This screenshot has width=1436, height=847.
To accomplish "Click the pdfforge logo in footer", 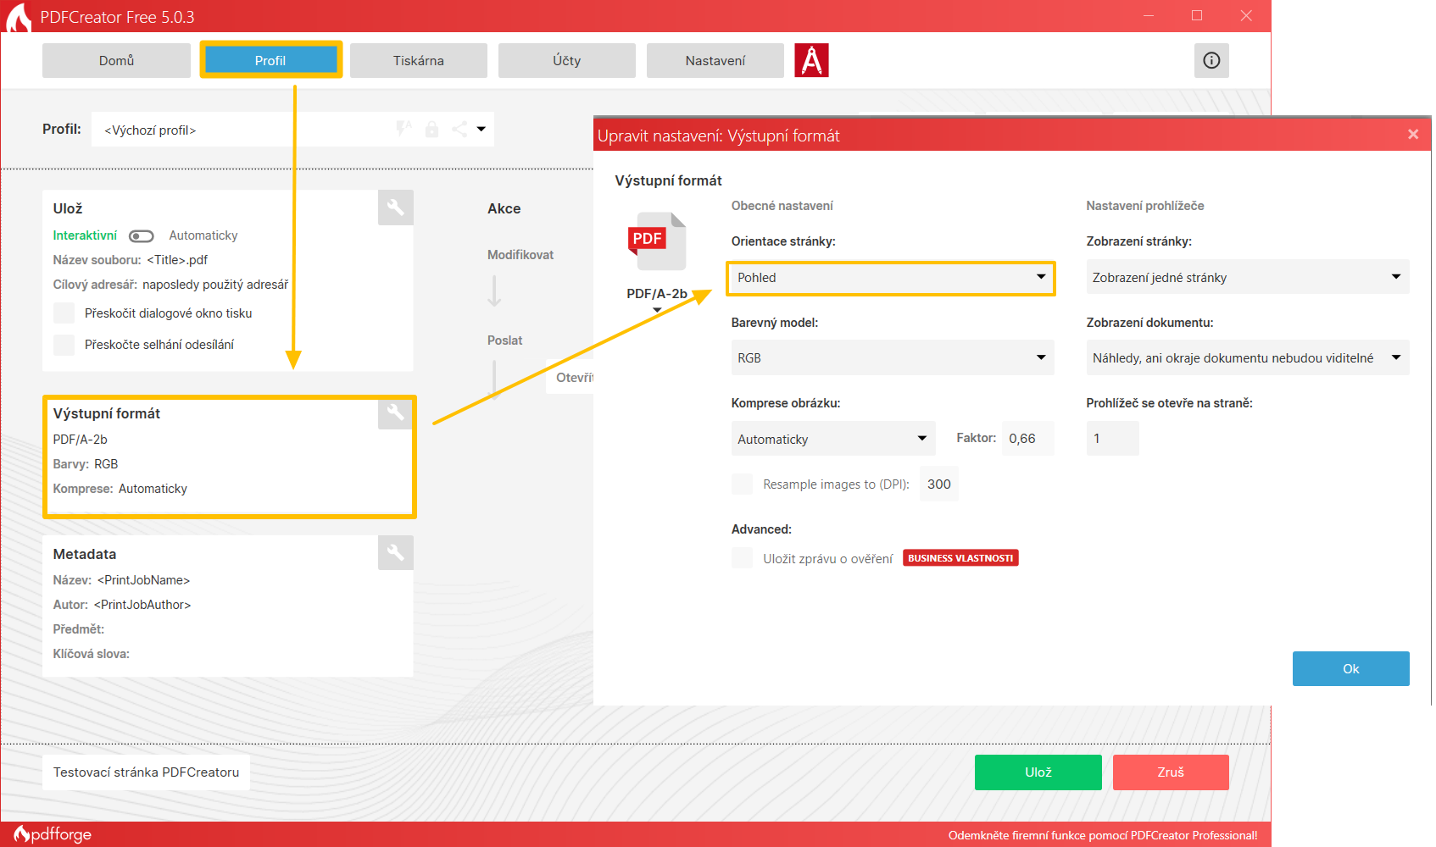I will coord(53,834).
